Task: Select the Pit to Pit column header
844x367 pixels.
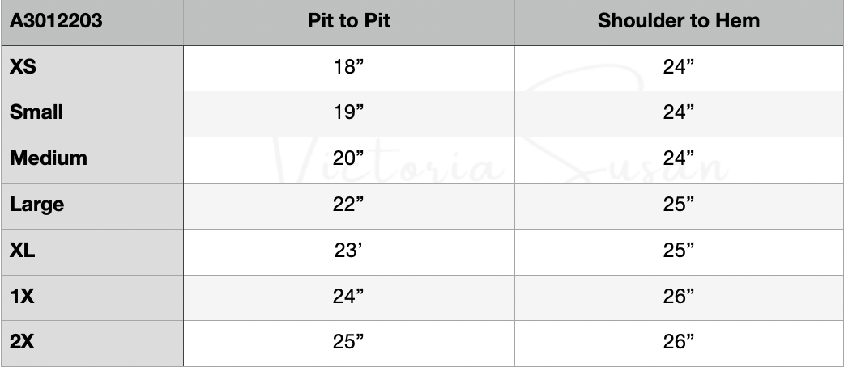Action: (x=349, y=21)
